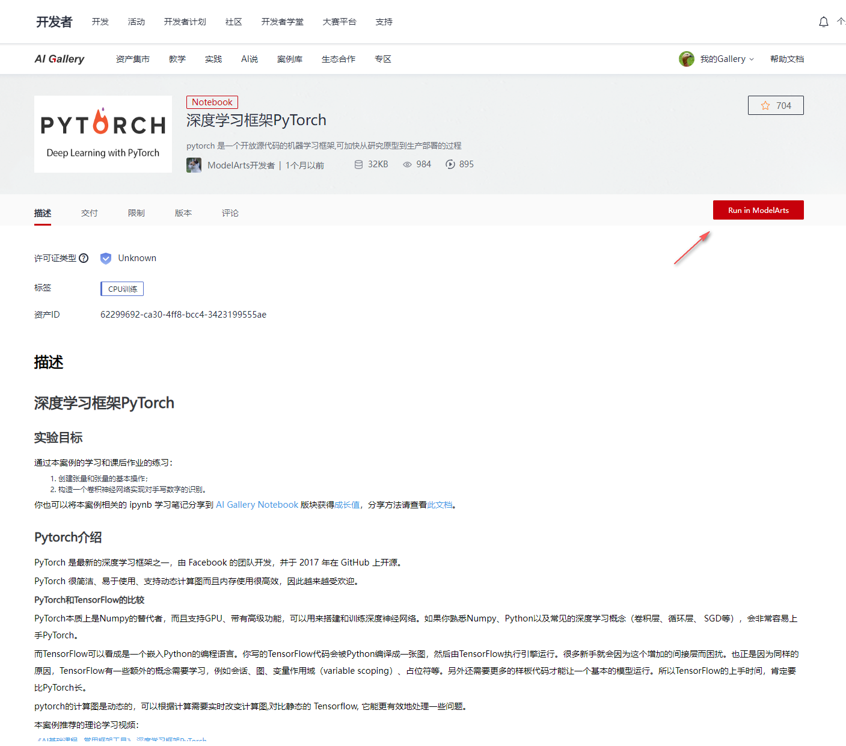846x746 pixels.
Task: Click the star icon to favorite notebook
Action: 765,105
